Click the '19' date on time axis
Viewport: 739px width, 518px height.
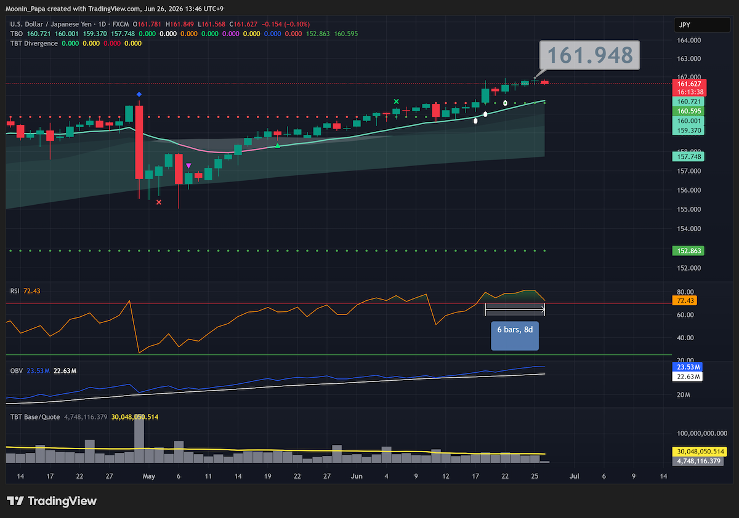tap(268, 476)
